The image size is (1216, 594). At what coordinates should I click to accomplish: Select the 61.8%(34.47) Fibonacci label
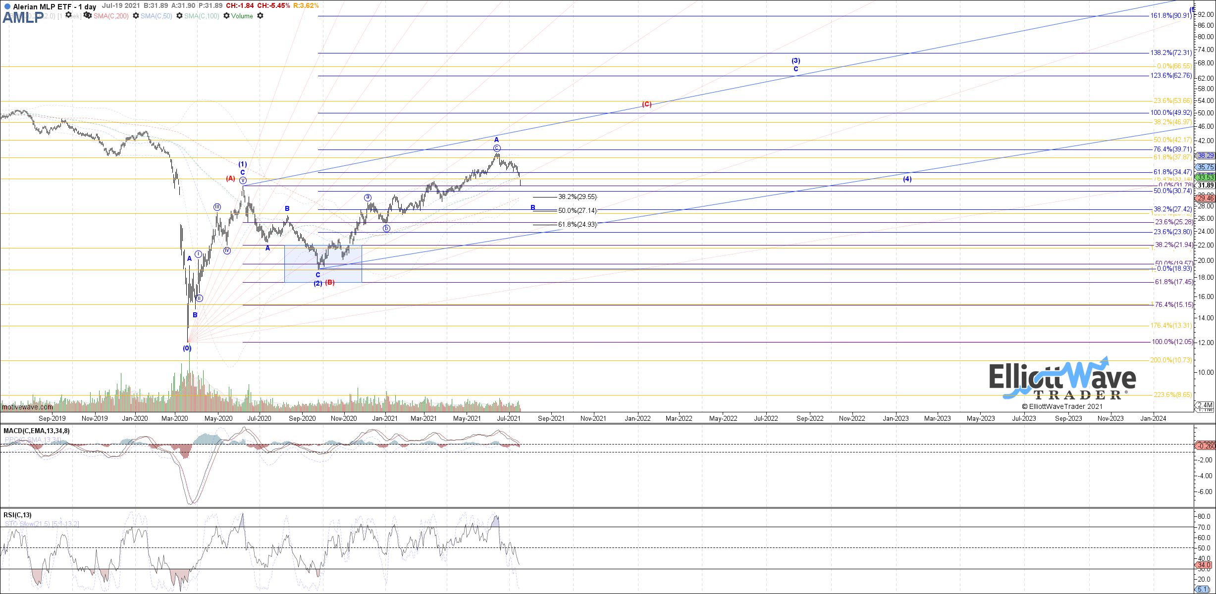tap(1172, 172)
